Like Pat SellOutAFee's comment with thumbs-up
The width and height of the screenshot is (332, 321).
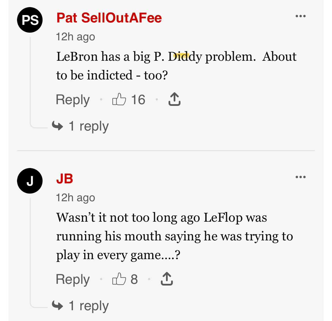pyautogui.click(x=119, y=100)
